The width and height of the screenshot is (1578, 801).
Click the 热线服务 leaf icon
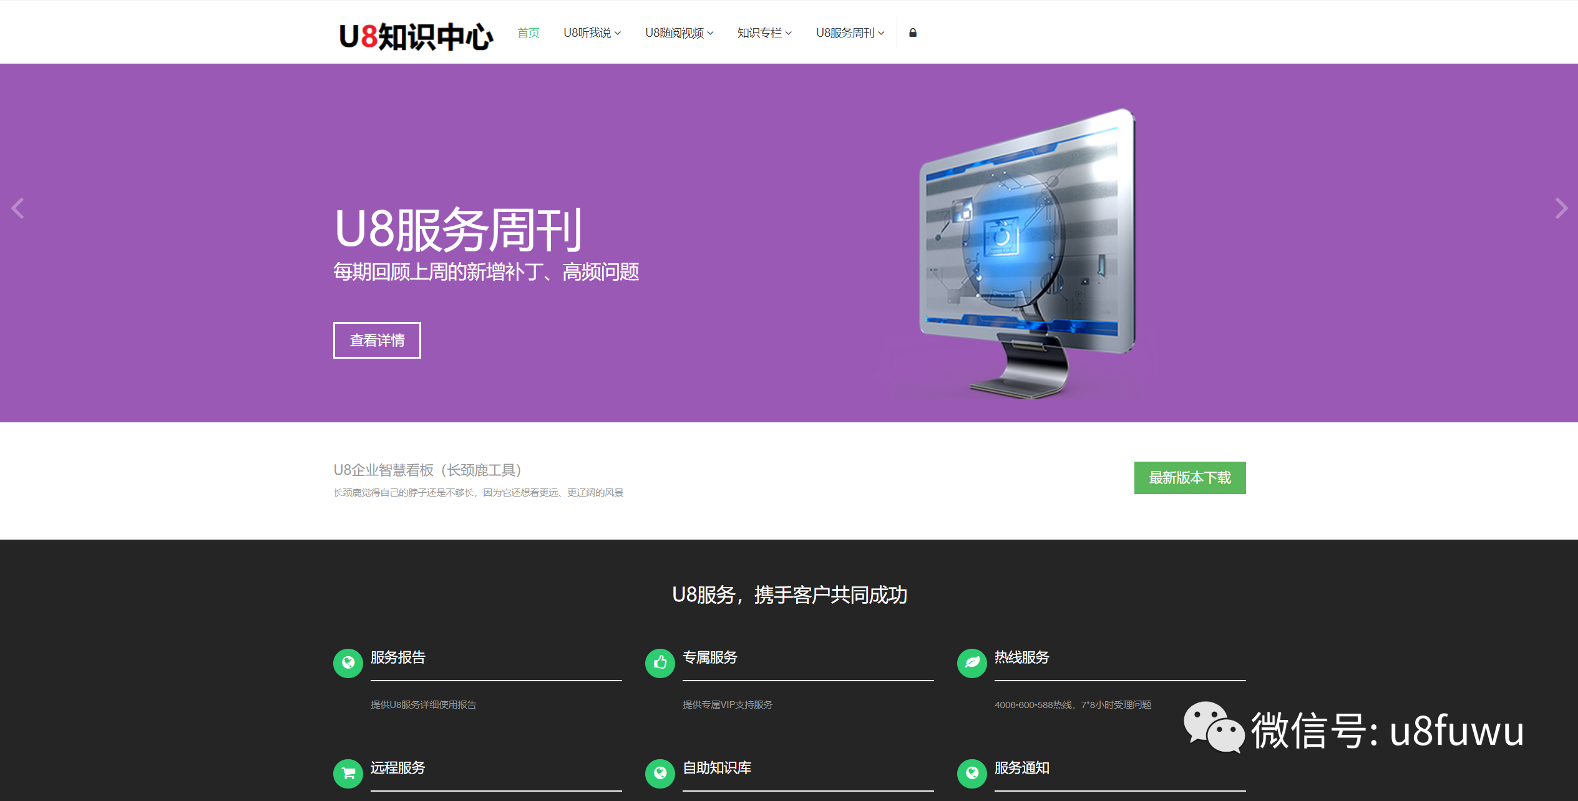[x=972, y=663]
